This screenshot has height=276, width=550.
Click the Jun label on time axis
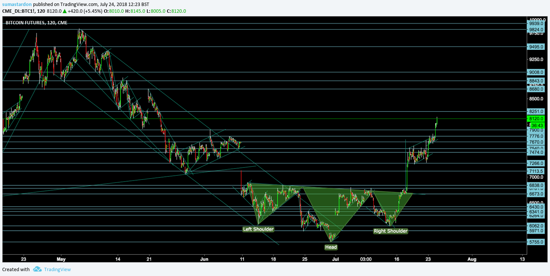click(x=204, y=259)
